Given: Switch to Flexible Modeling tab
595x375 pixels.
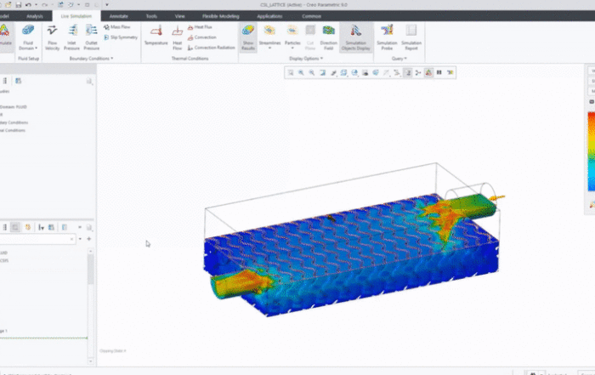Looking at the screenshot, I should 220,16.
